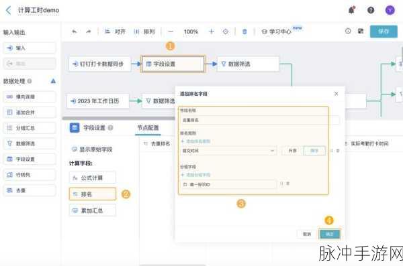
Task: Go back using the arrow beside 计算工时demo
Action: pyautogui.click(x=9, y=11)
